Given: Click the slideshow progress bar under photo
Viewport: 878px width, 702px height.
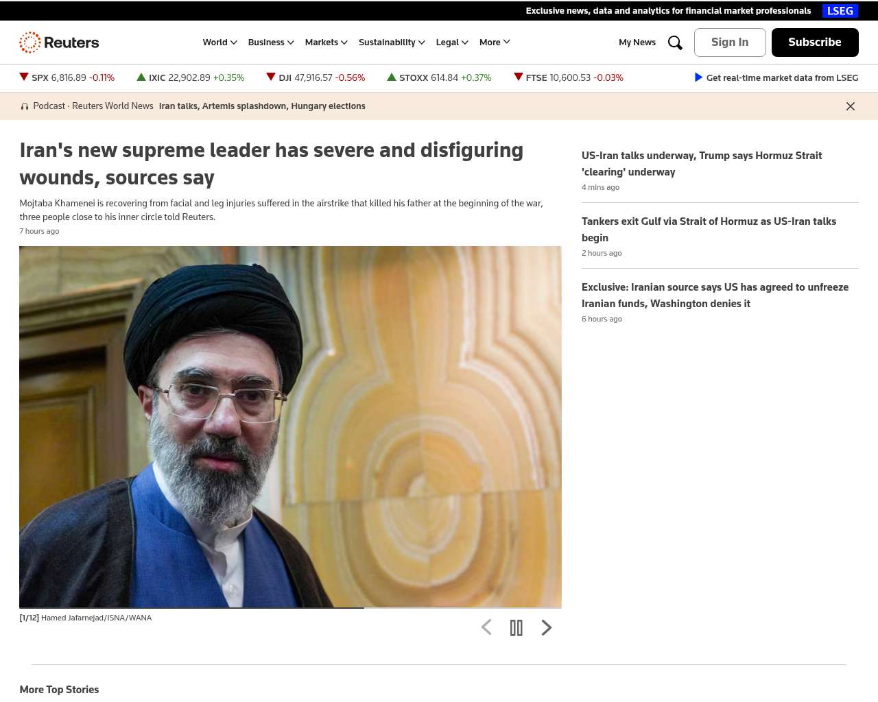Looking at the screenshot, I should [290, 607].
